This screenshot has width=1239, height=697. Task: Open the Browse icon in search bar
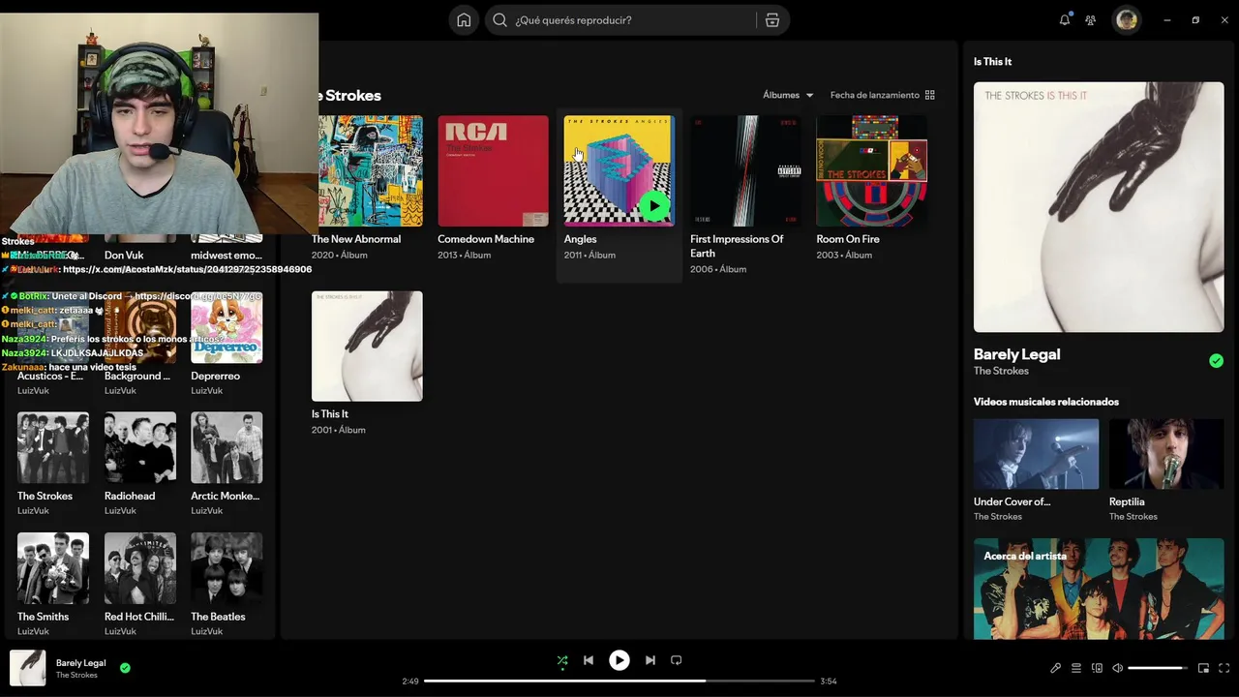[x=771, y=20]
